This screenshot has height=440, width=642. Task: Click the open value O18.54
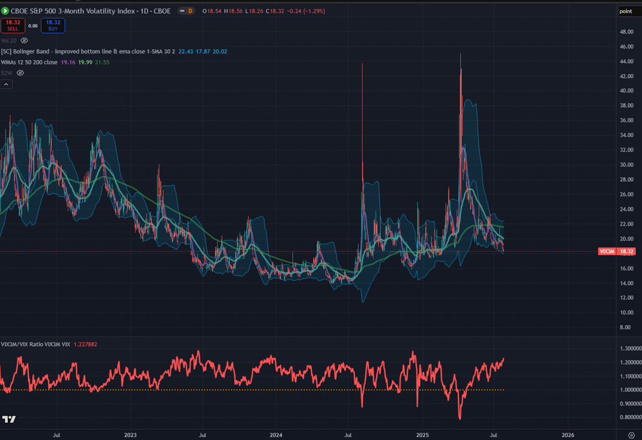[x=212, y=11]
